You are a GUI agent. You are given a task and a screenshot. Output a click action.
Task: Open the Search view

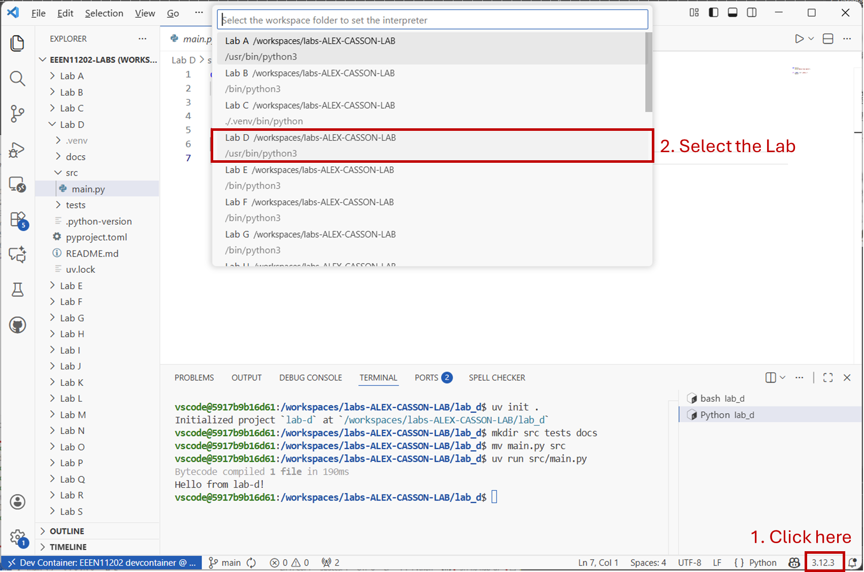[x=17, y=79]
